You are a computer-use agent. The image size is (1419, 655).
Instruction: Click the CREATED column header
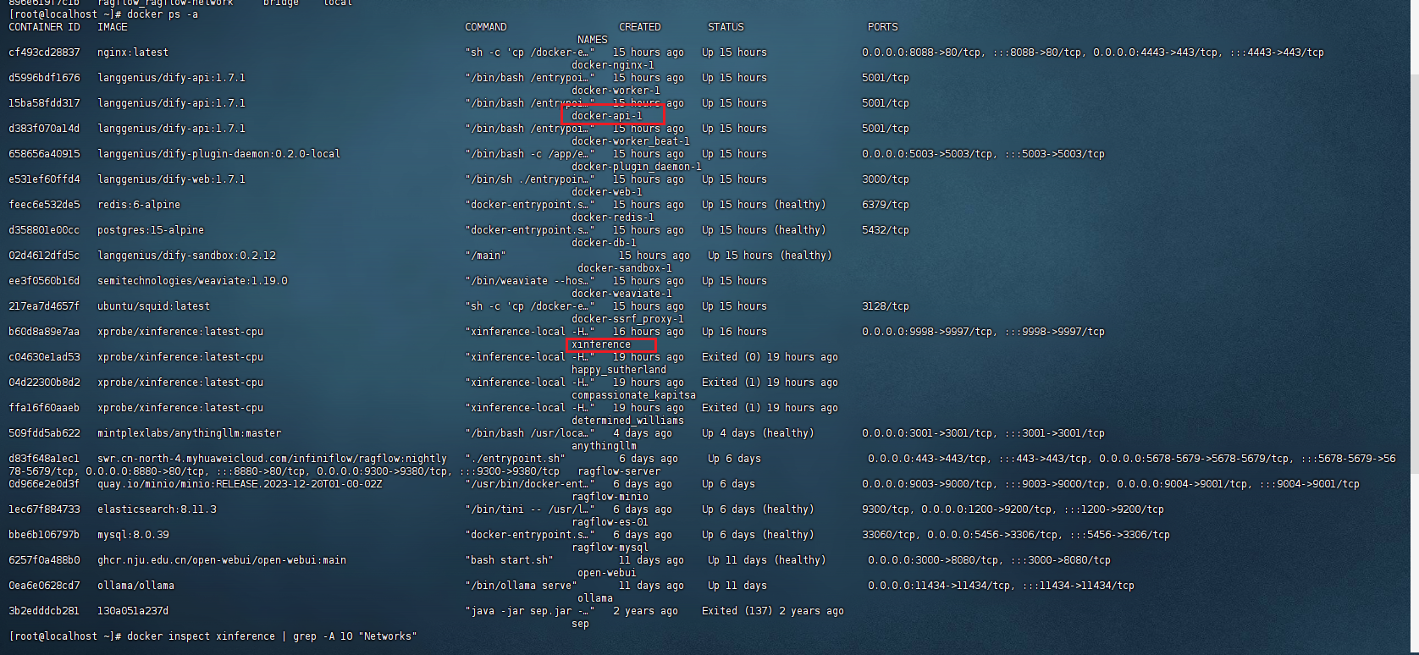[x=640, y=27]
